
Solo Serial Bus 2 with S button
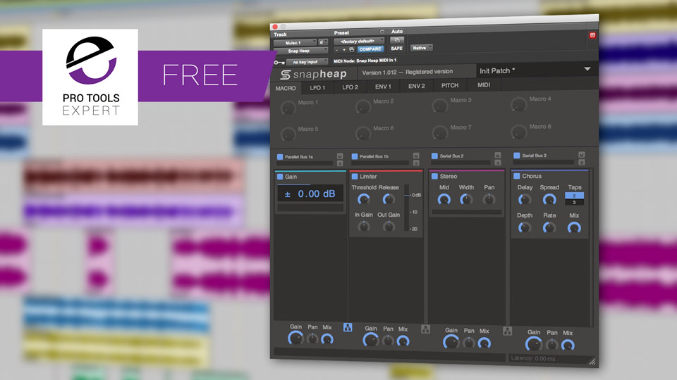(x=497, y=163)
